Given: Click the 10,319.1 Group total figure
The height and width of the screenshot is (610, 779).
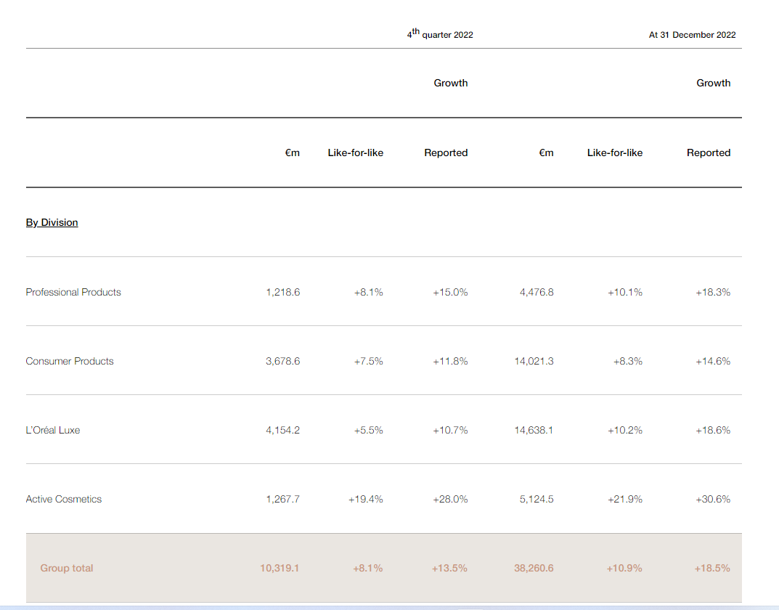Looking at the screenshot, I should tap(280, 569).
